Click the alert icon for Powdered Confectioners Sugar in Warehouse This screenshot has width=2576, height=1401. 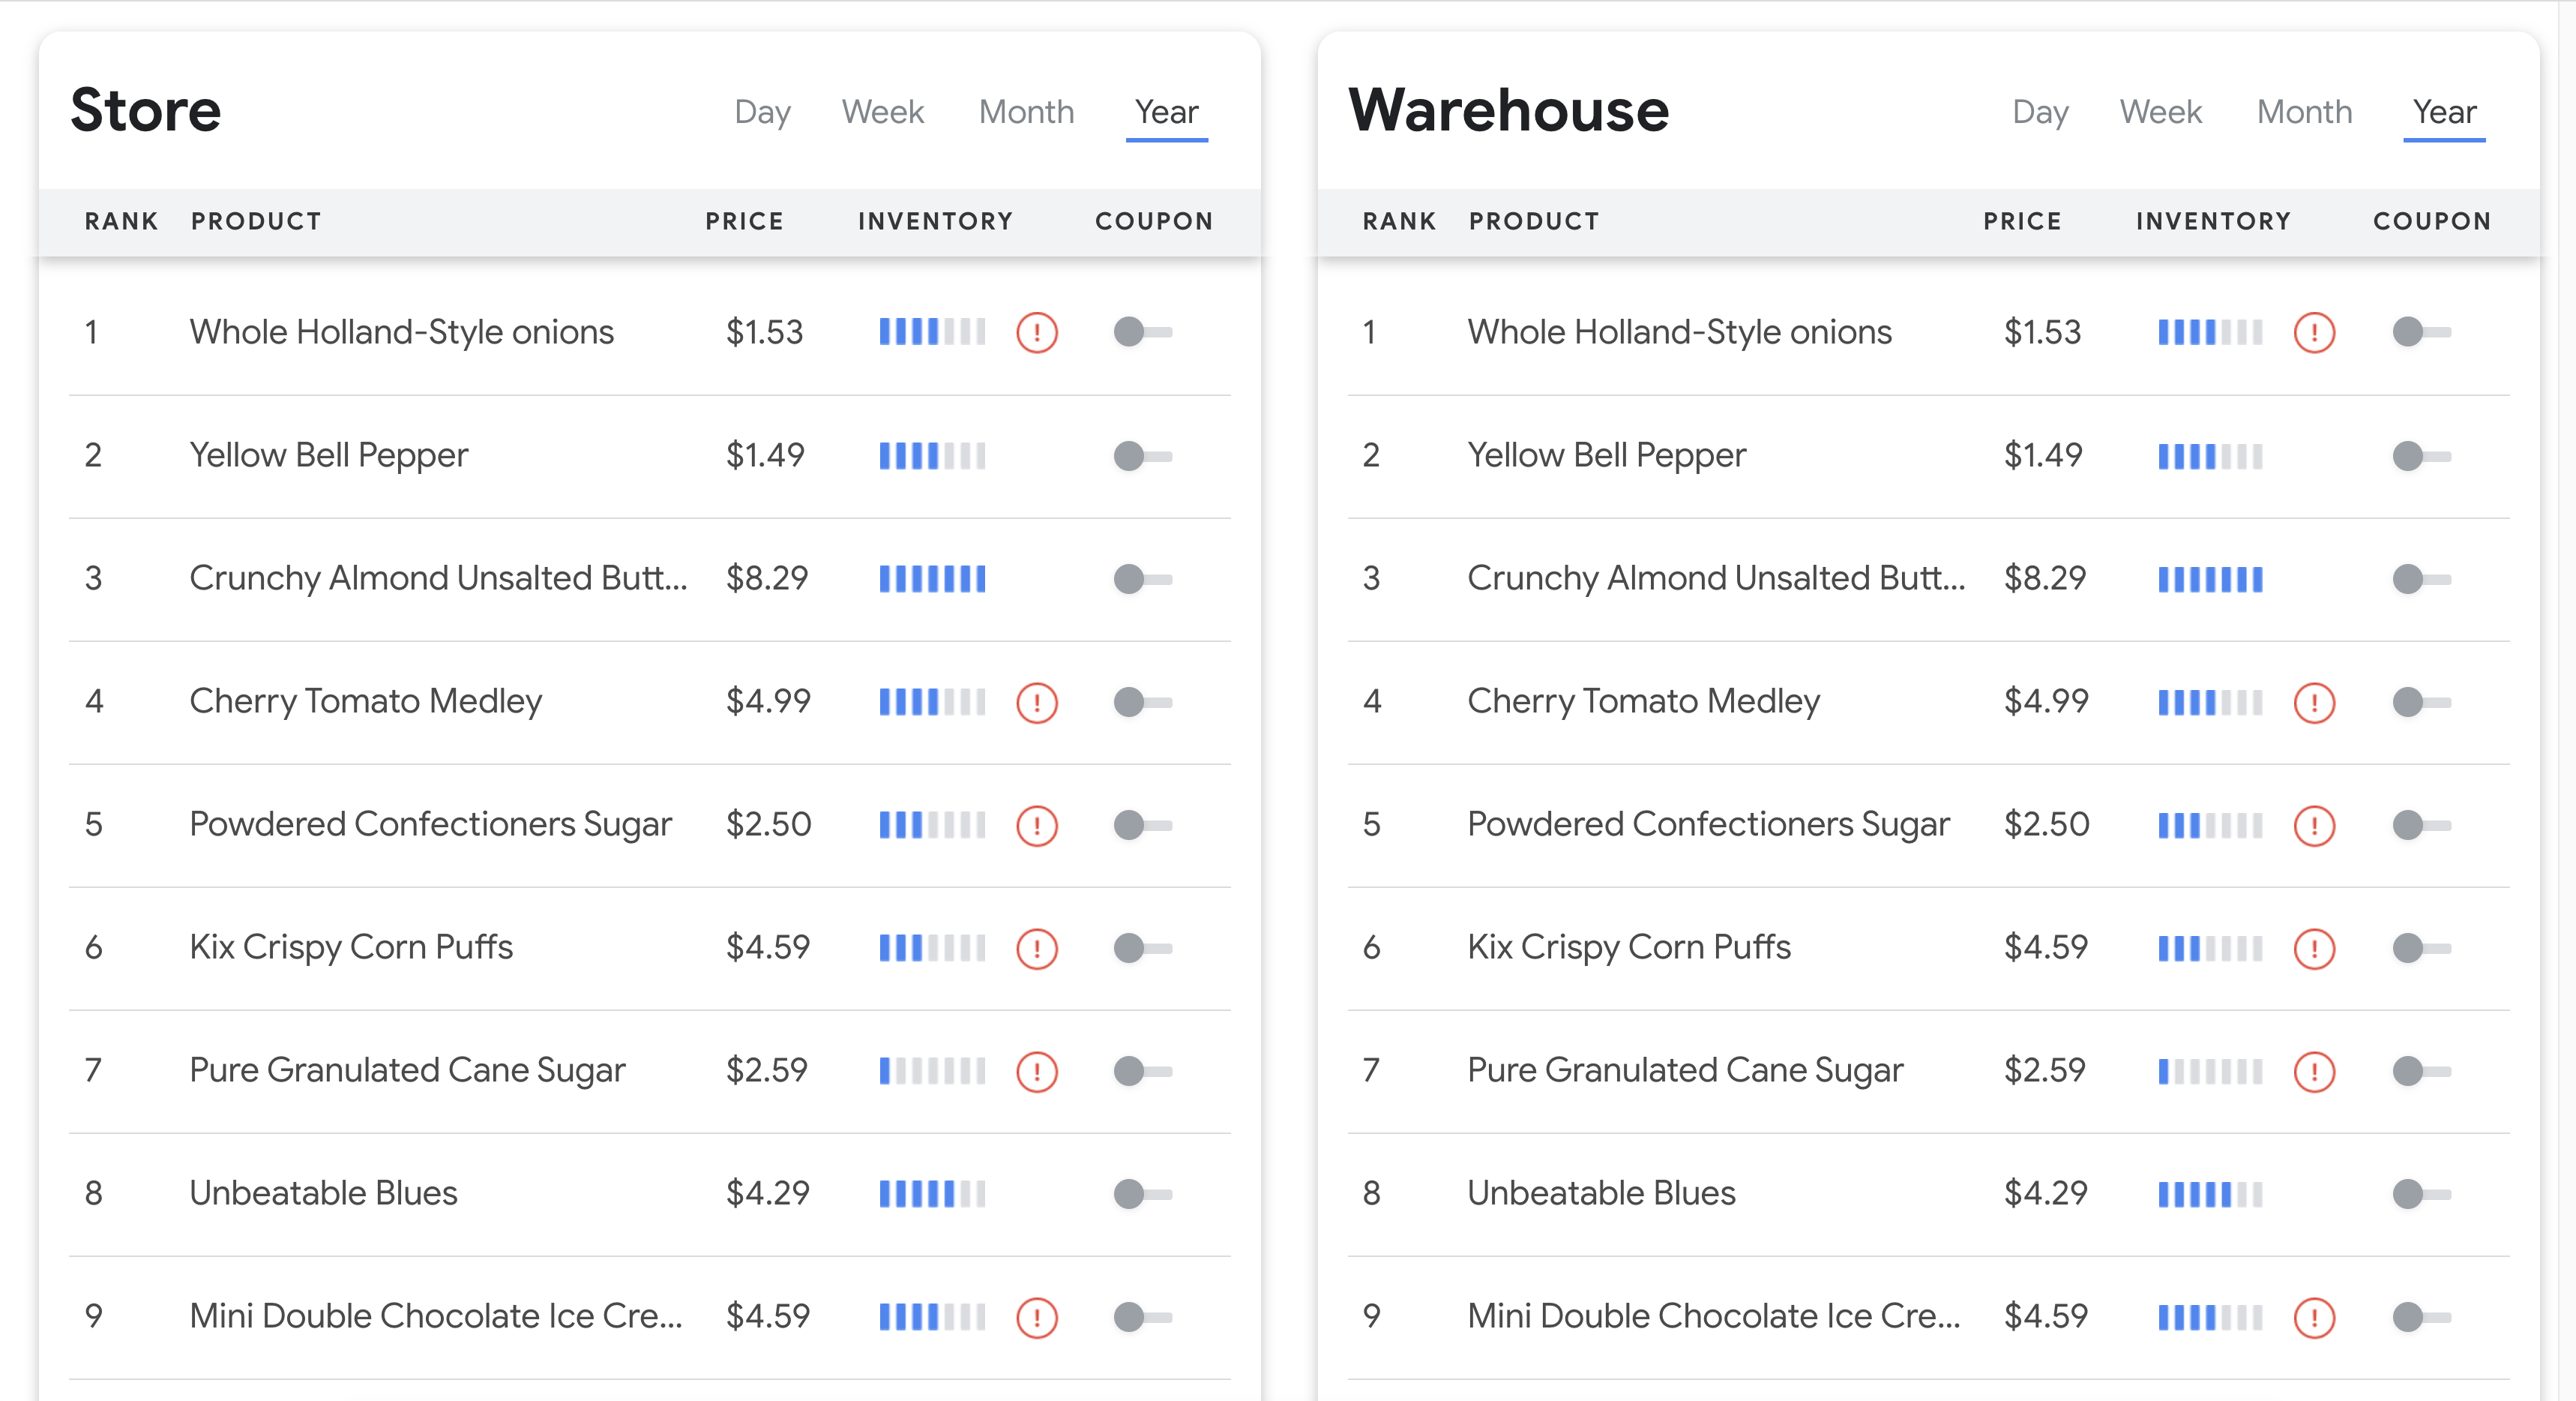coord(2314,824)
